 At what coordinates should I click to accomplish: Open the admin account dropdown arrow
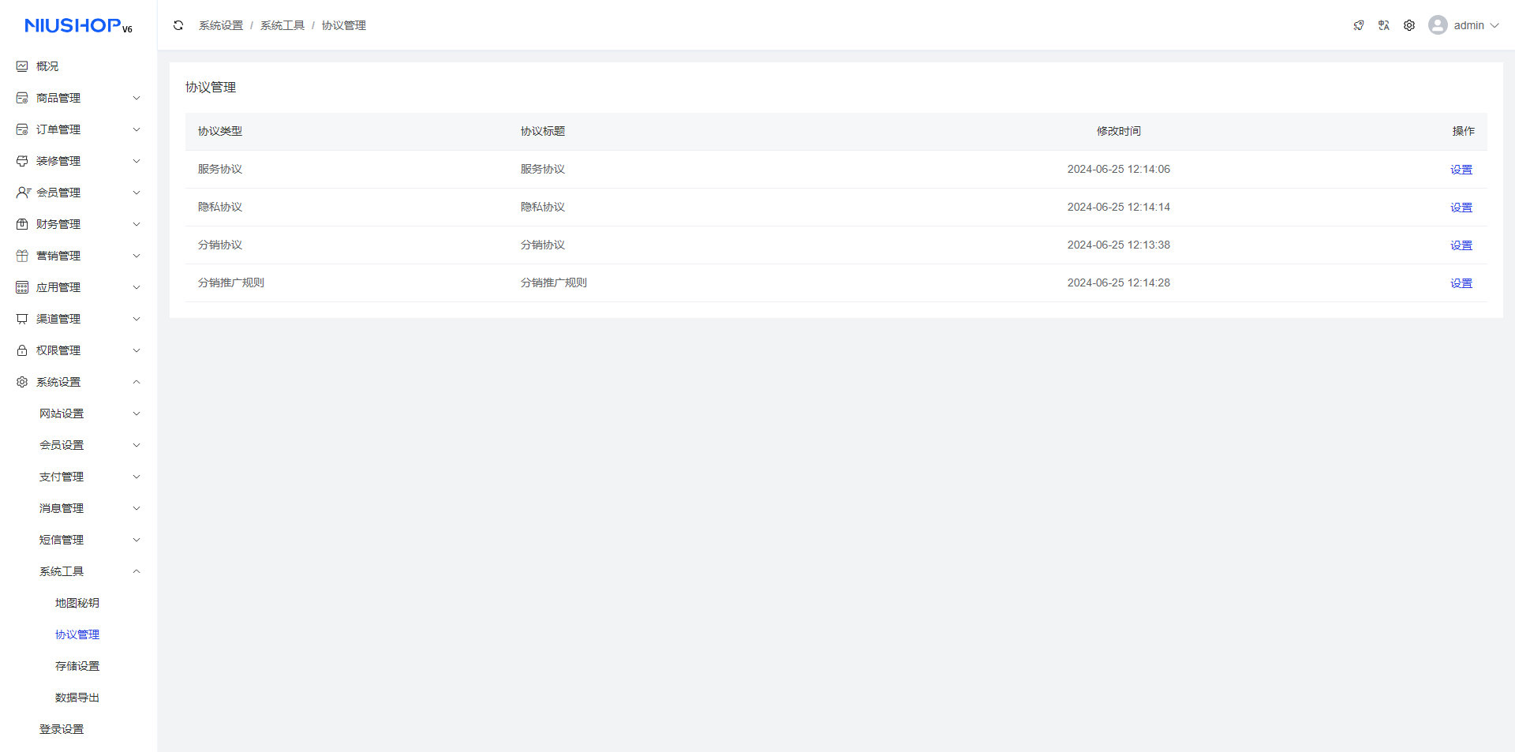point(1494,25)
